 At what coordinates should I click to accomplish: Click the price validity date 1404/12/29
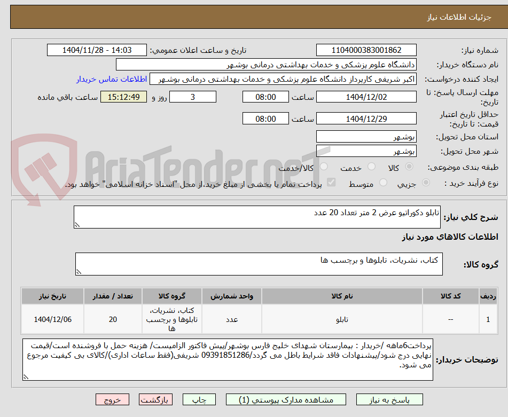click(x=366, y=119)
